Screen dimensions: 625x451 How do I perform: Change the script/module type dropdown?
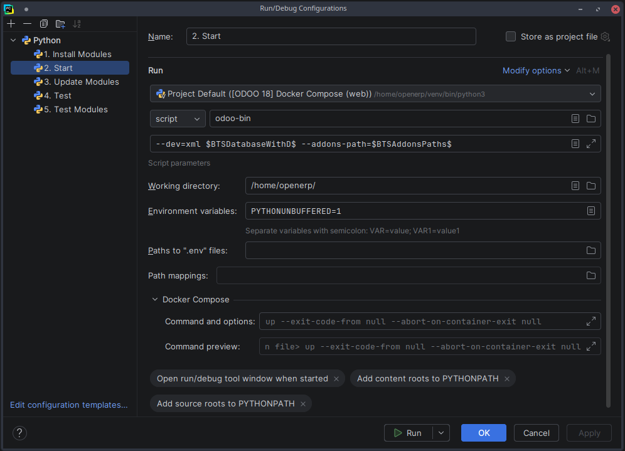[178, 119]
